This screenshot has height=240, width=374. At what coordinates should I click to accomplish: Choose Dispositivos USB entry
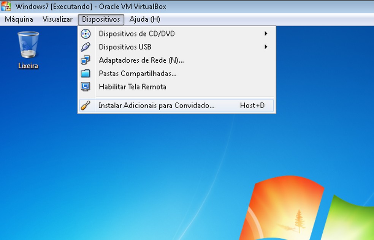pos(177,47)
